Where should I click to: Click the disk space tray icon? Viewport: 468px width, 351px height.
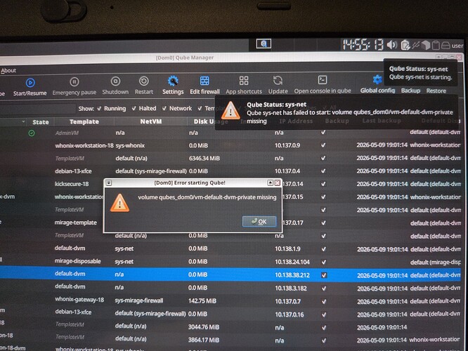pyautogui.click(x=446, y=46)
